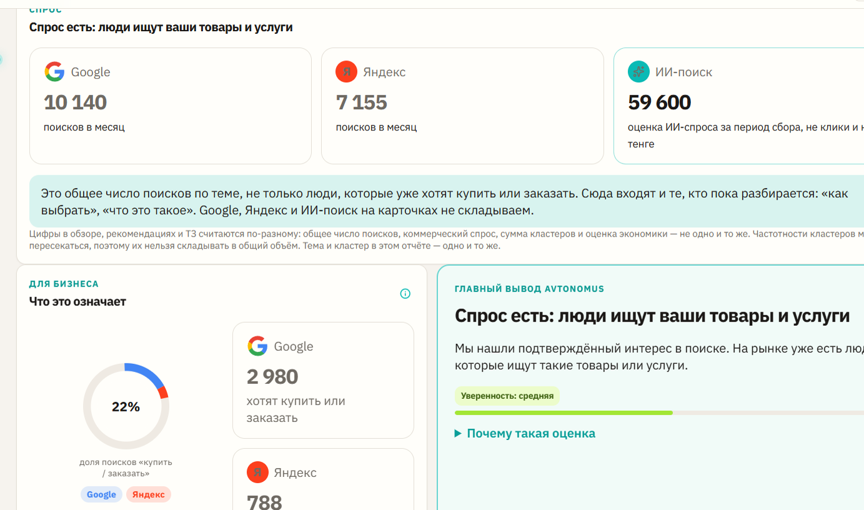Click the Уверенность: средняя badge

point(507,396)
